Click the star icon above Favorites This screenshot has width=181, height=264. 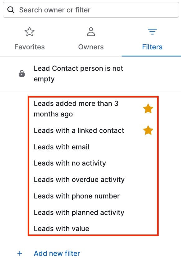coord(30,31)
